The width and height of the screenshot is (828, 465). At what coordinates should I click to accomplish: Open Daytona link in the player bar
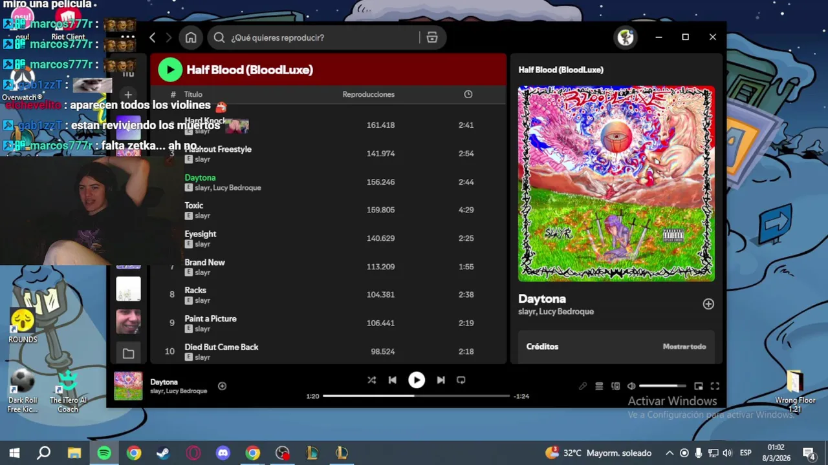click(164, 382)
